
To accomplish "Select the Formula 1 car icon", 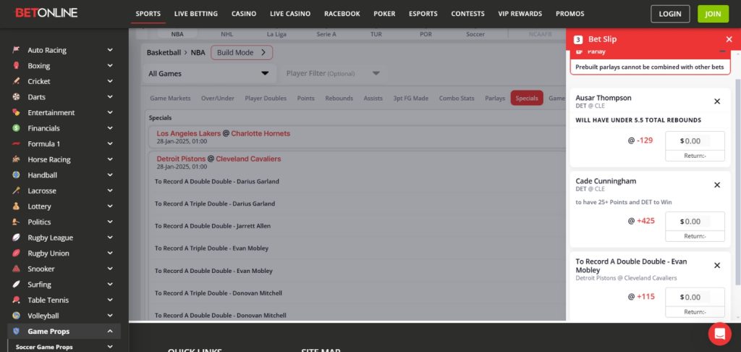I will [16, 143].
